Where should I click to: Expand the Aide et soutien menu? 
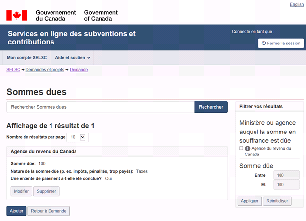pyautogui.click(x=73, y=58)
